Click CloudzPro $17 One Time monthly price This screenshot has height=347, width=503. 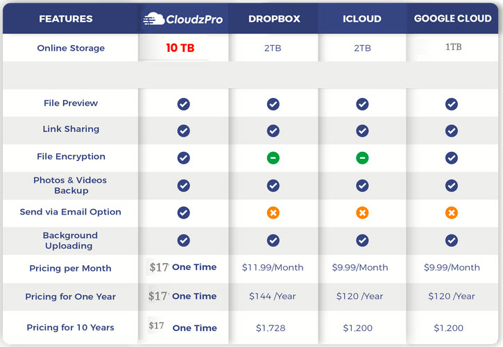click(x=183, y=267)
